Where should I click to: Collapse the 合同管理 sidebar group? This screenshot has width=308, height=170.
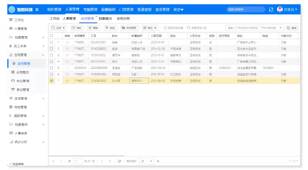(x=43, y=55)
